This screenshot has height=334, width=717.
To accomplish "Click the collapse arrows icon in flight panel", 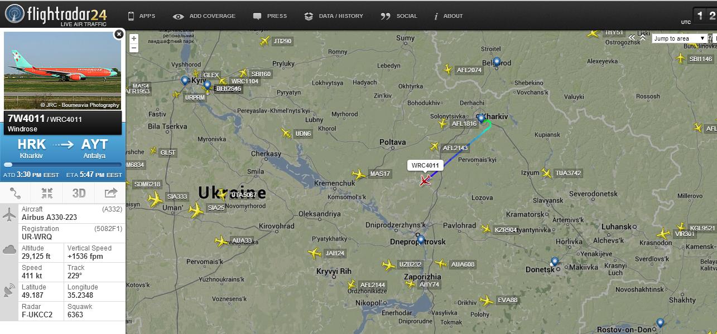I will (47, 193).
